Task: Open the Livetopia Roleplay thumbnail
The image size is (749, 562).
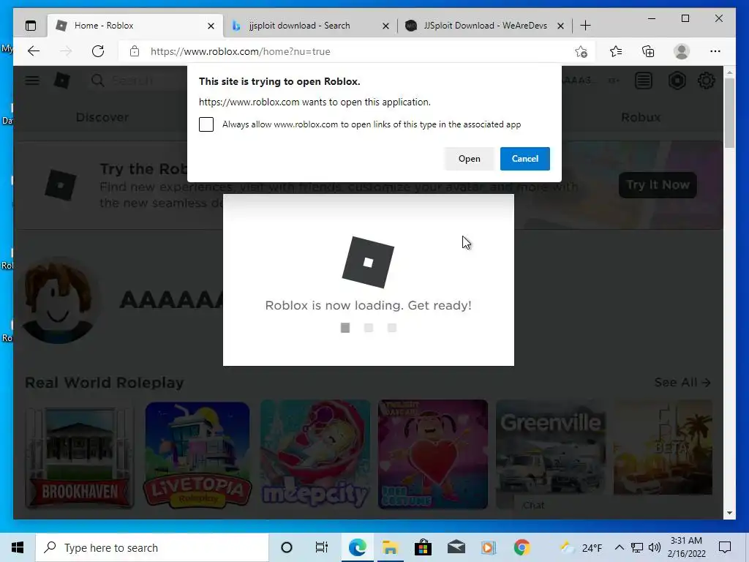Action: pyautogui.click(x=197, y=455)
